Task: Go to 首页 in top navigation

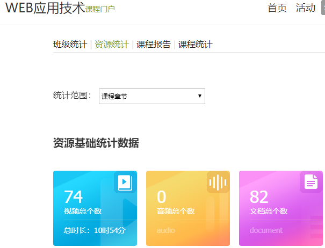Action: pyautogui.click(x=277, y=8)
